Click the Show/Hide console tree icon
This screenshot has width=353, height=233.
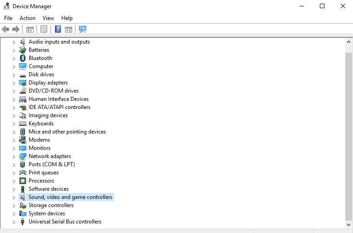[x=30, y=29]
